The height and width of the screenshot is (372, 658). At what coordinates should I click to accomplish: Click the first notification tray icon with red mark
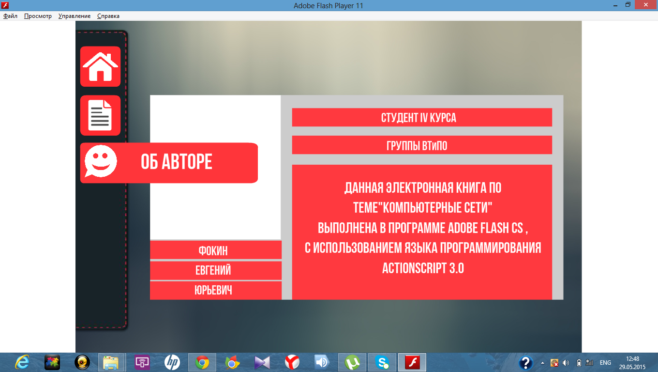coord(554,362)
